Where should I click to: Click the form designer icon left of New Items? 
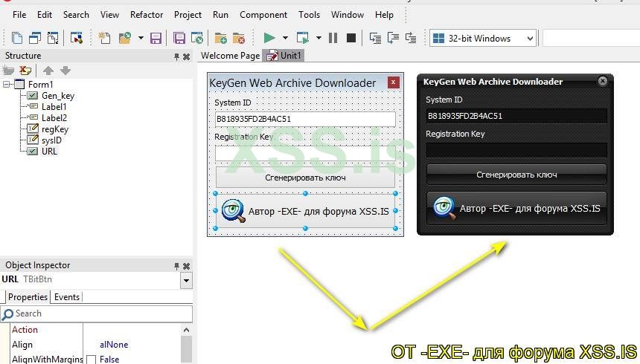pyautogui.click(x=77, y=39)
